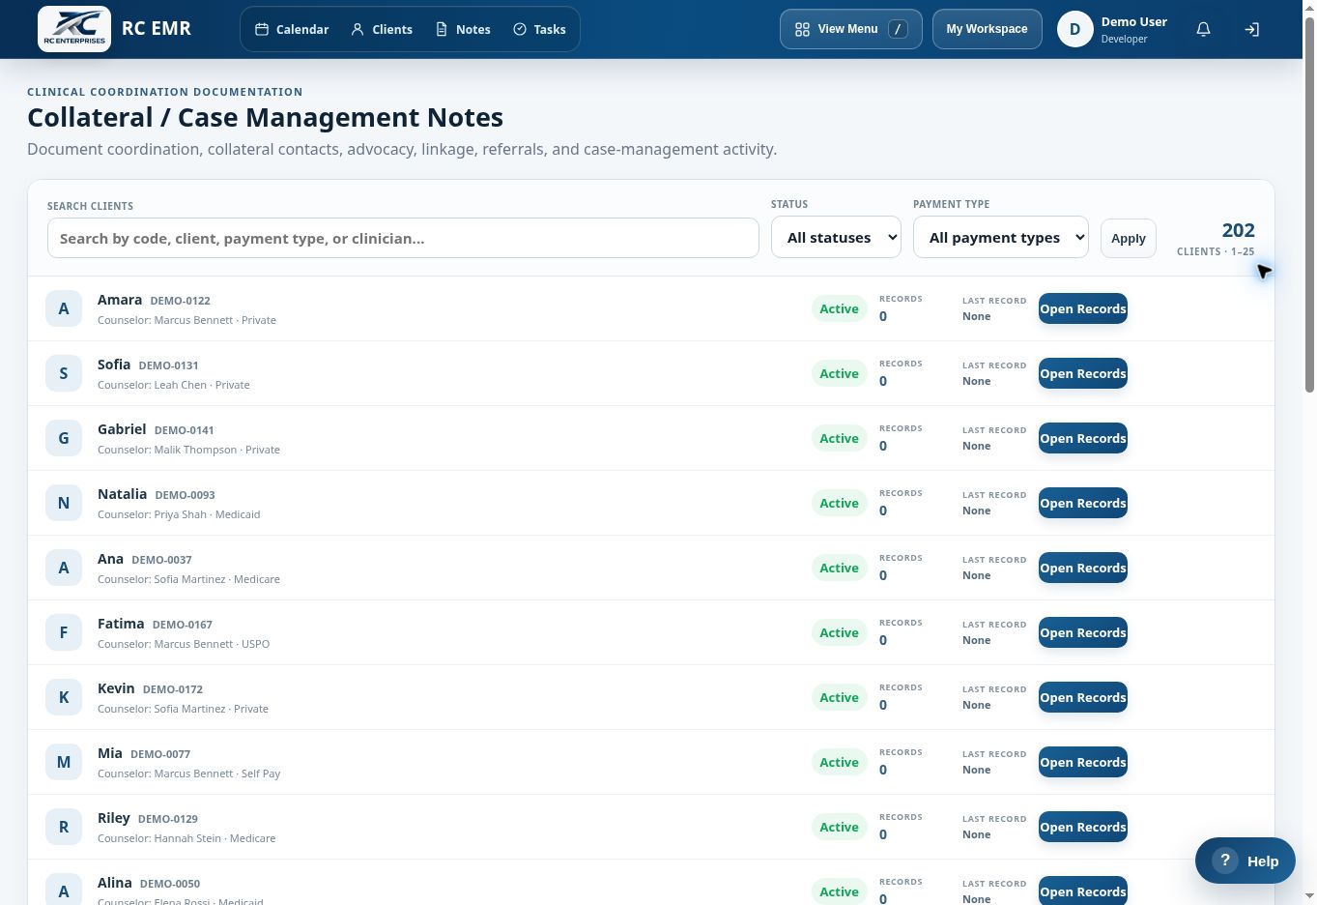
Task: Open My Workspace
Action: (987, 29)
